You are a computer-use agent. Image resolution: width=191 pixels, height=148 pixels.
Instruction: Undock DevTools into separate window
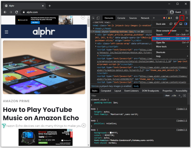point(171,24)
